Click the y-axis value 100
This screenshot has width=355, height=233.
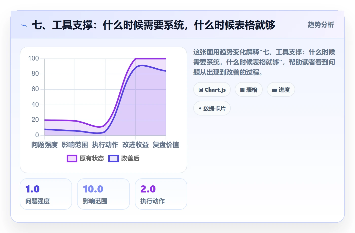tap(33, 59)
